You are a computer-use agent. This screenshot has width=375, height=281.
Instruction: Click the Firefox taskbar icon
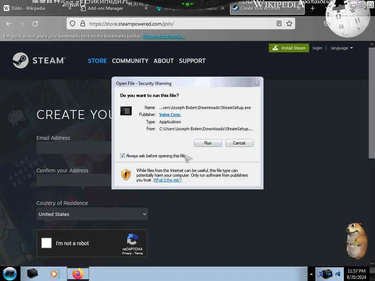pos(78,274)
